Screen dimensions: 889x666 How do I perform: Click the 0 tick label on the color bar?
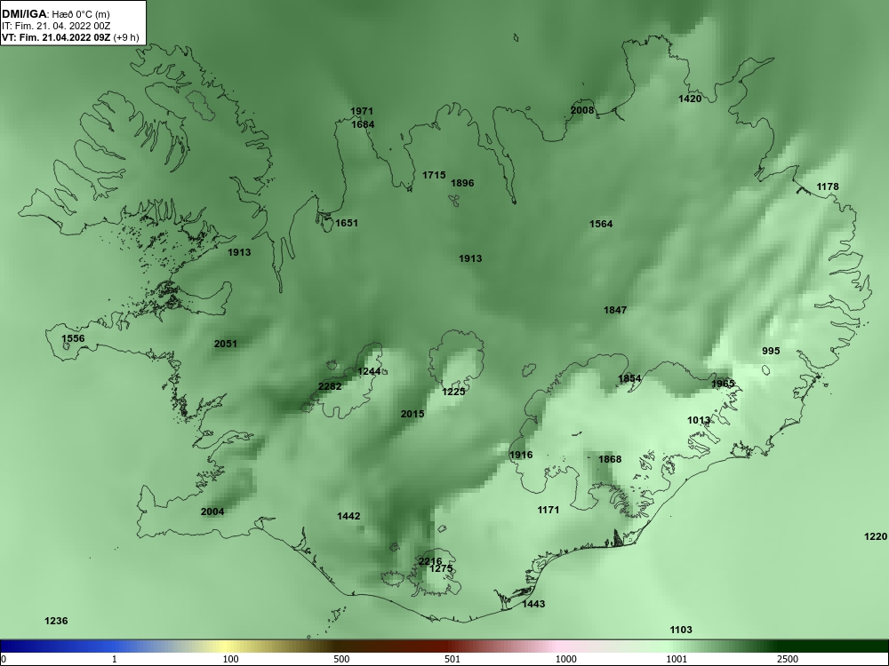click(x=3, y=659)
